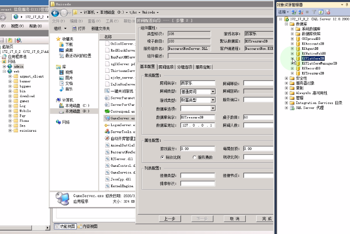Image resolution: width=350 pixels, height=234 pixels.
Task: Click the Explorer back navigation arrow
Action: click(56, 13)
